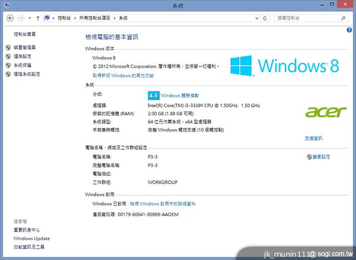Click the Windows 8 logo graphic
This screenshot has height=260, width=356.
(x=284, y=66)
